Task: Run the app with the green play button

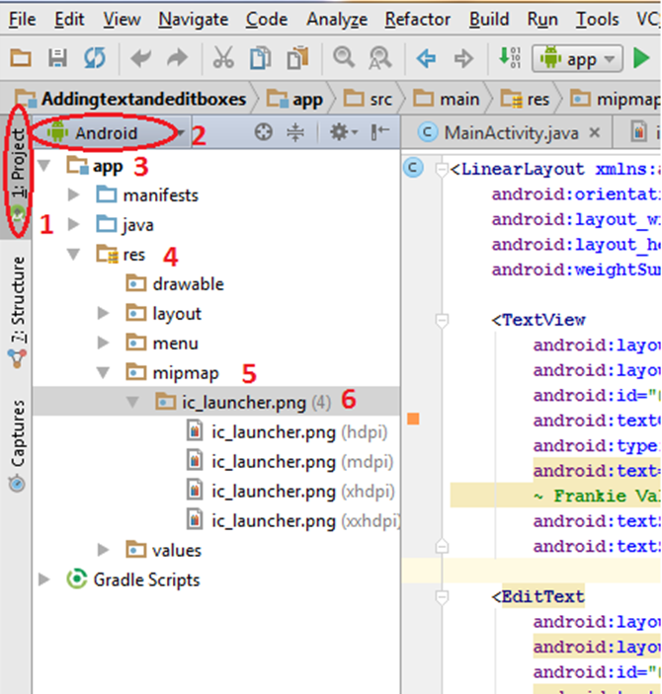Action: point(641,58)
